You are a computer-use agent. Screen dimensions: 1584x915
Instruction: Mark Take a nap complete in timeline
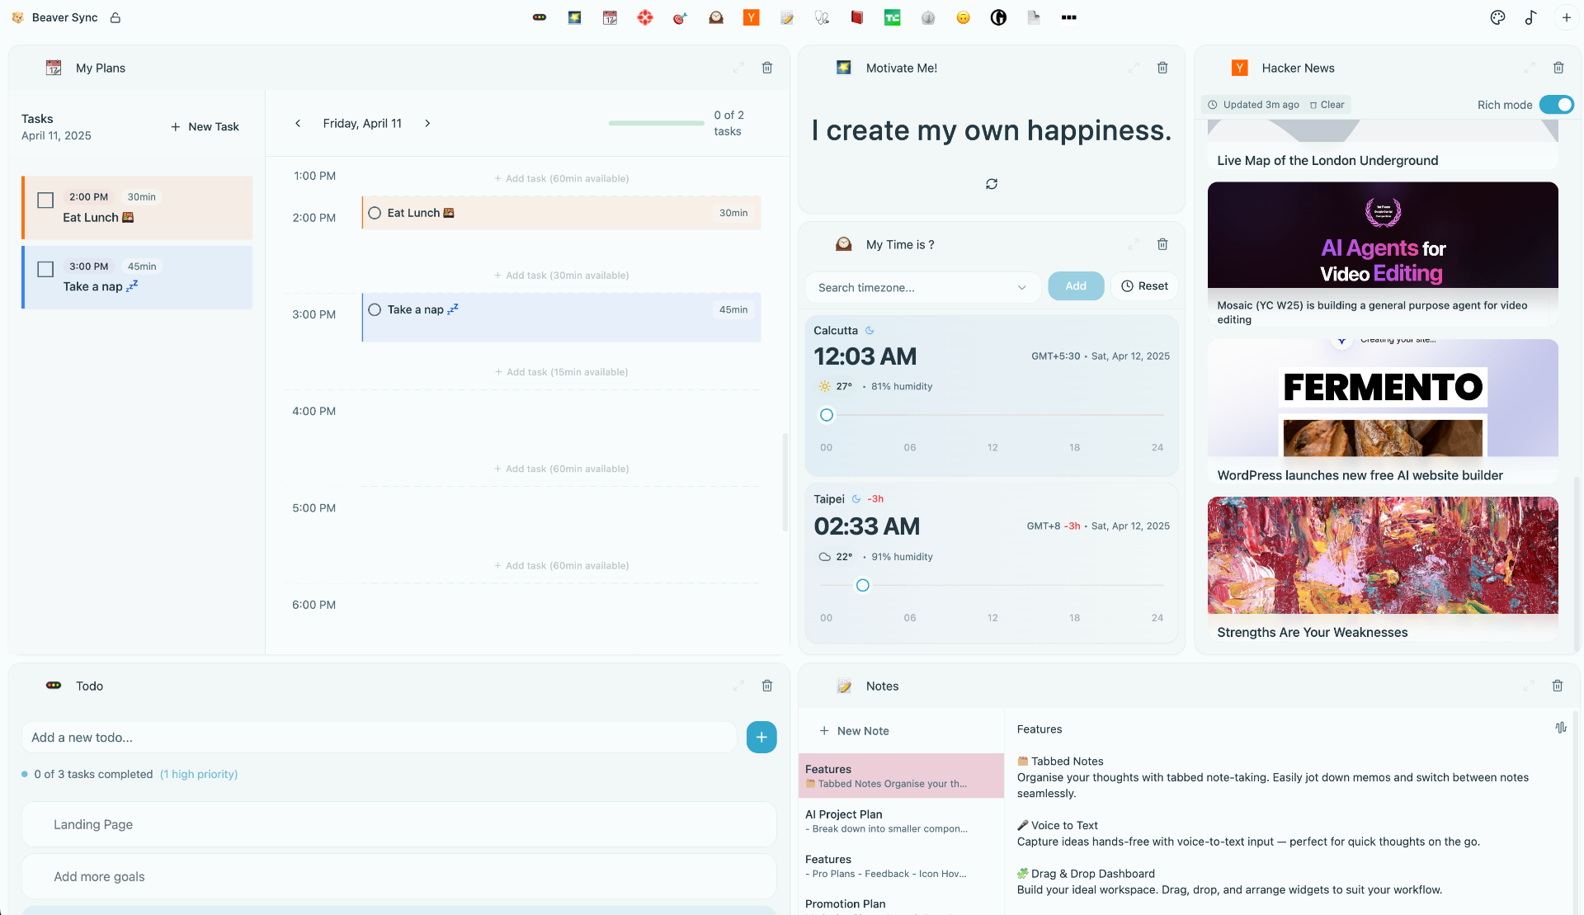(x=375, y=309)
